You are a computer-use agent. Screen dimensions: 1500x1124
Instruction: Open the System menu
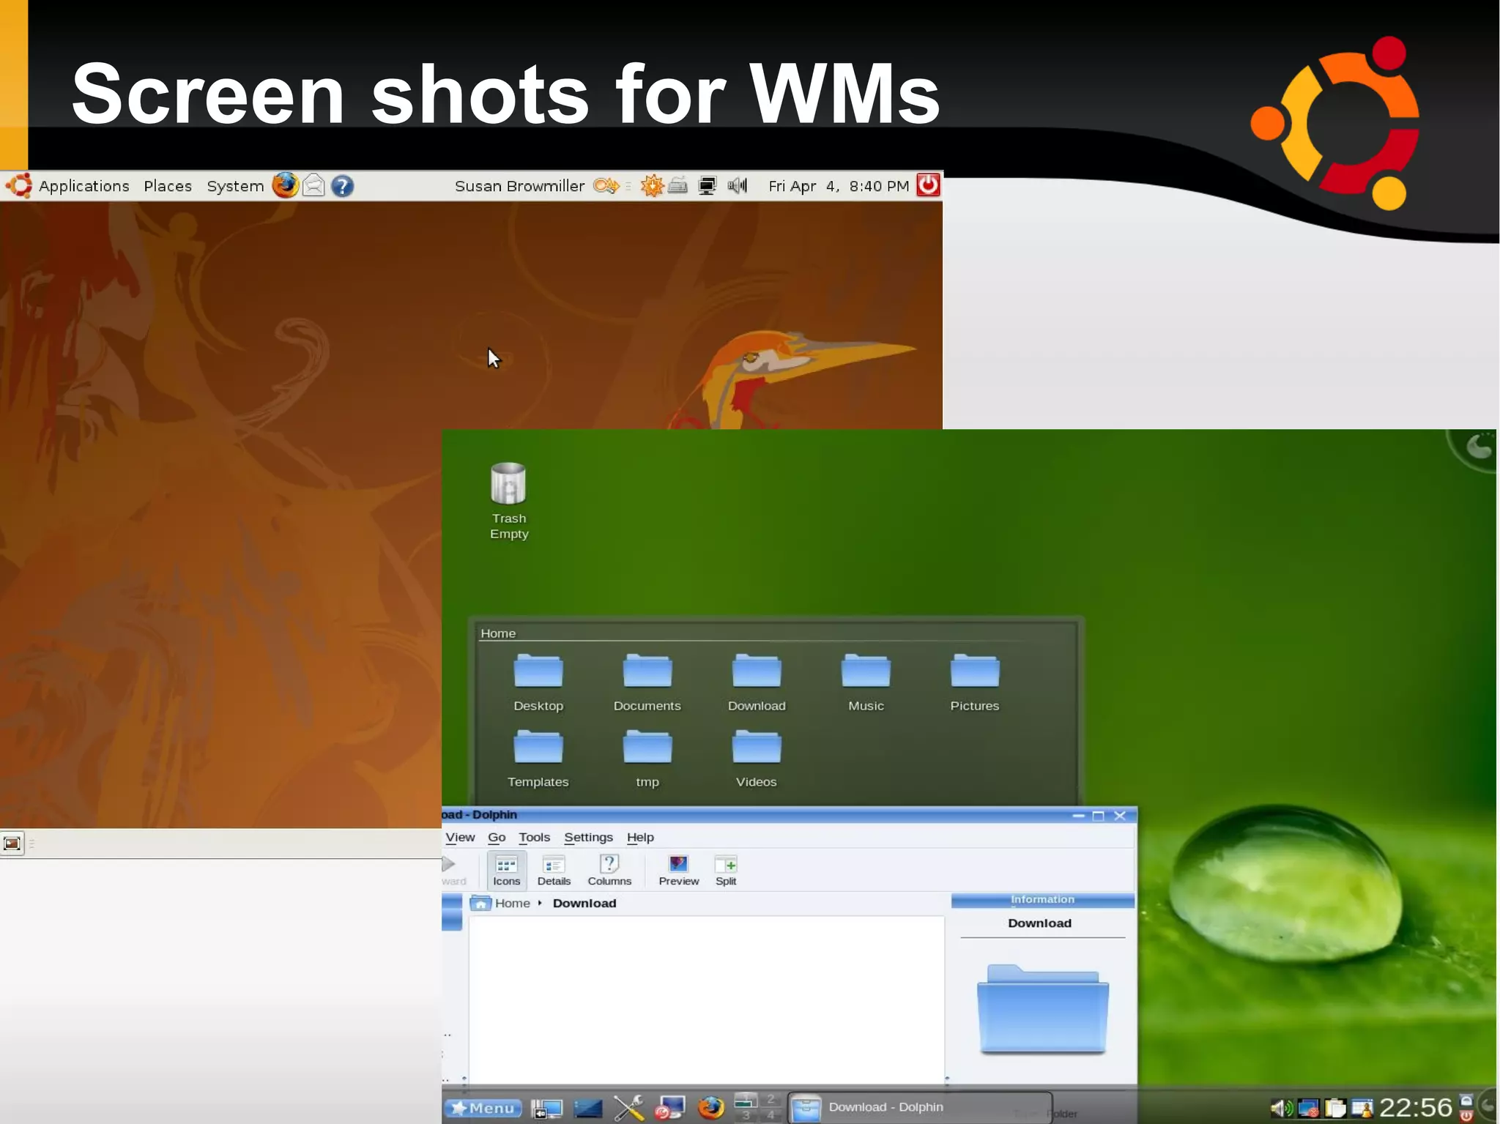point(235,186)
